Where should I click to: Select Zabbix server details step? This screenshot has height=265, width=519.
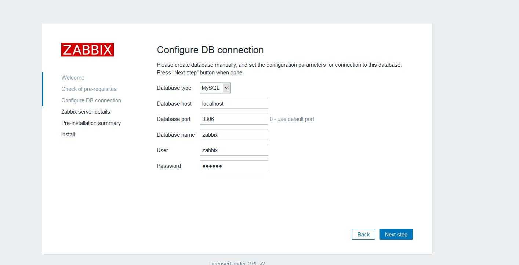[x=86, y=112]
